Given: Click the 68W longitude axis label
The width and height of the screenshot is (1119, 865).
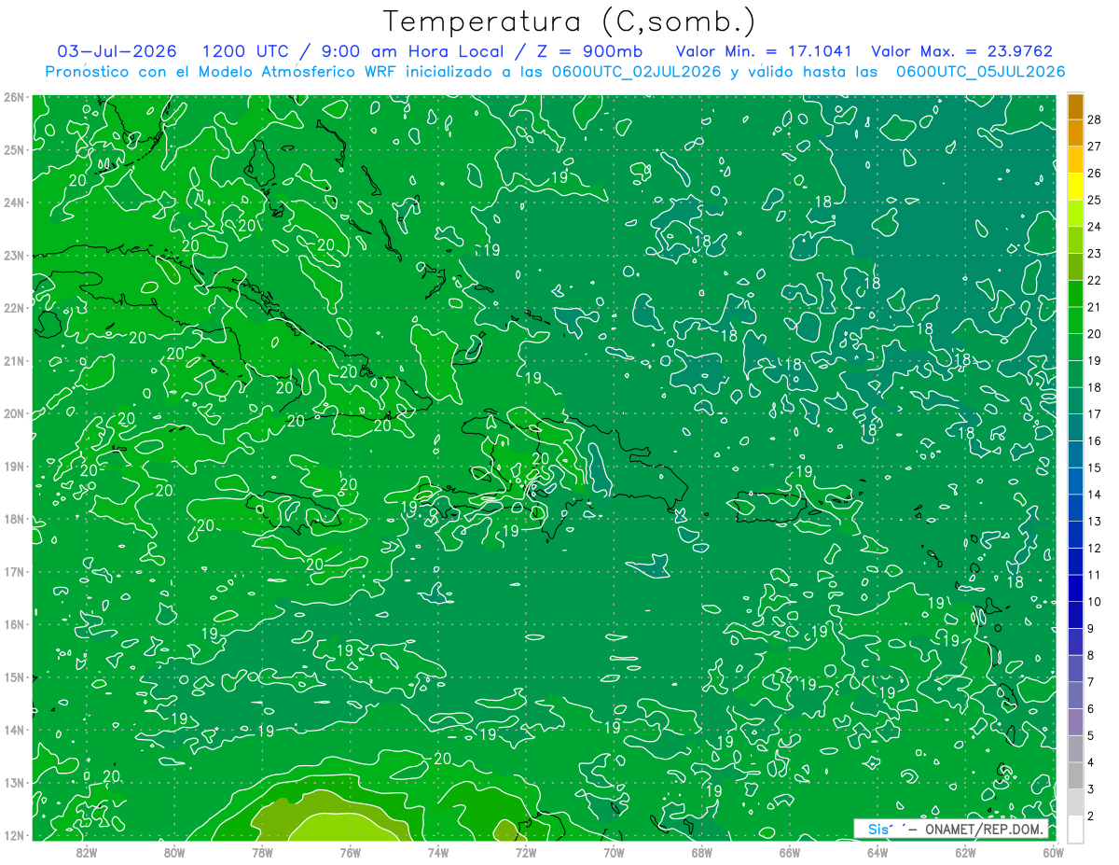Looking at the screenshot, I should coord(702,852).
